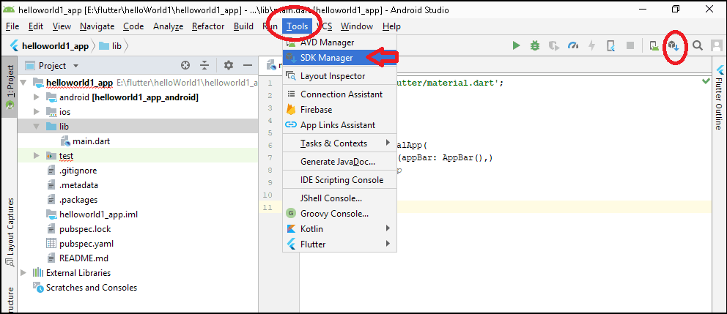Click the green Run app icon
The height and width of the screenshot is (314, 727).
tap(516, 45)
